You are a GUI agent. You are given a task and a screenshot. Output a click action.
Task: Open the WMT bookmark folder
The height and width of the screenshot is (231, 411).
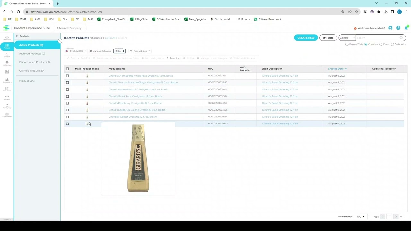21,19
